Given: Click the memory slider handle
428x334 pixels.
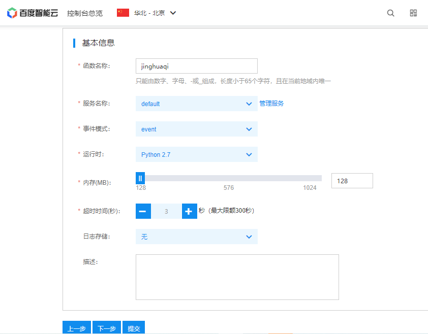Looking at the screenshot, I should (140, 178).
